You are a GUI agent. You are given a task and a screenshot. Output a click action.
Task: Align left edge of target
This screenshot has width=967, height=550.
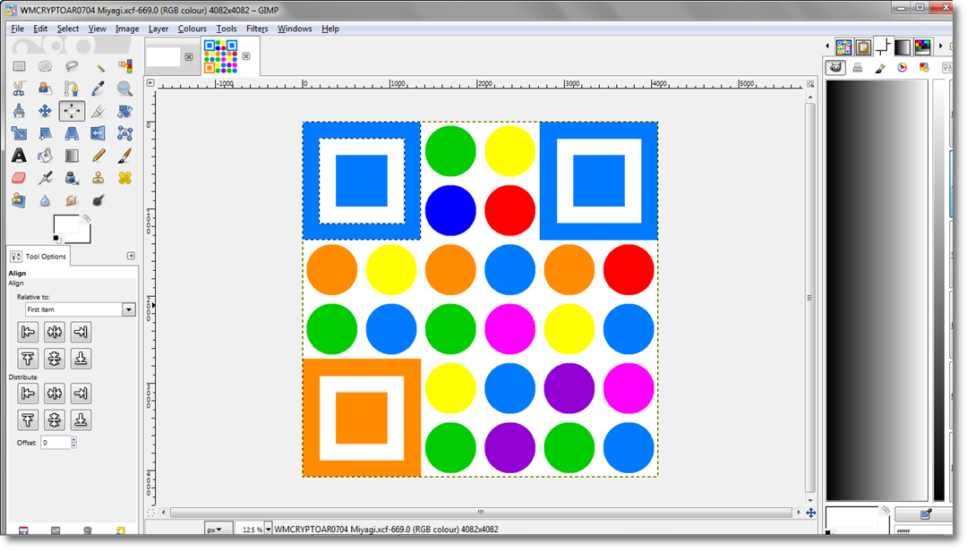coord(28,332)
